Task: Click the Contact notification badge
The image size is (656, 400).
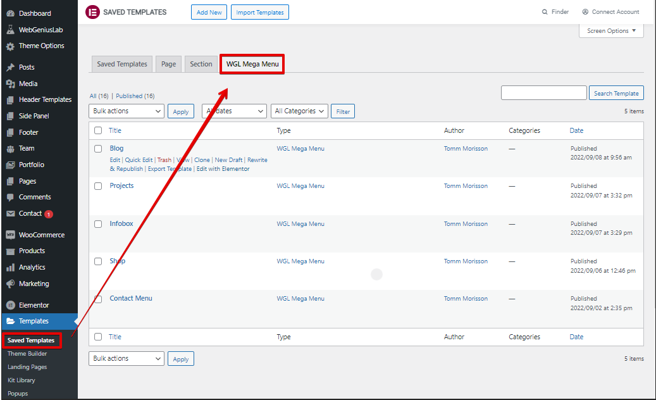Action: tap(49, 214)
